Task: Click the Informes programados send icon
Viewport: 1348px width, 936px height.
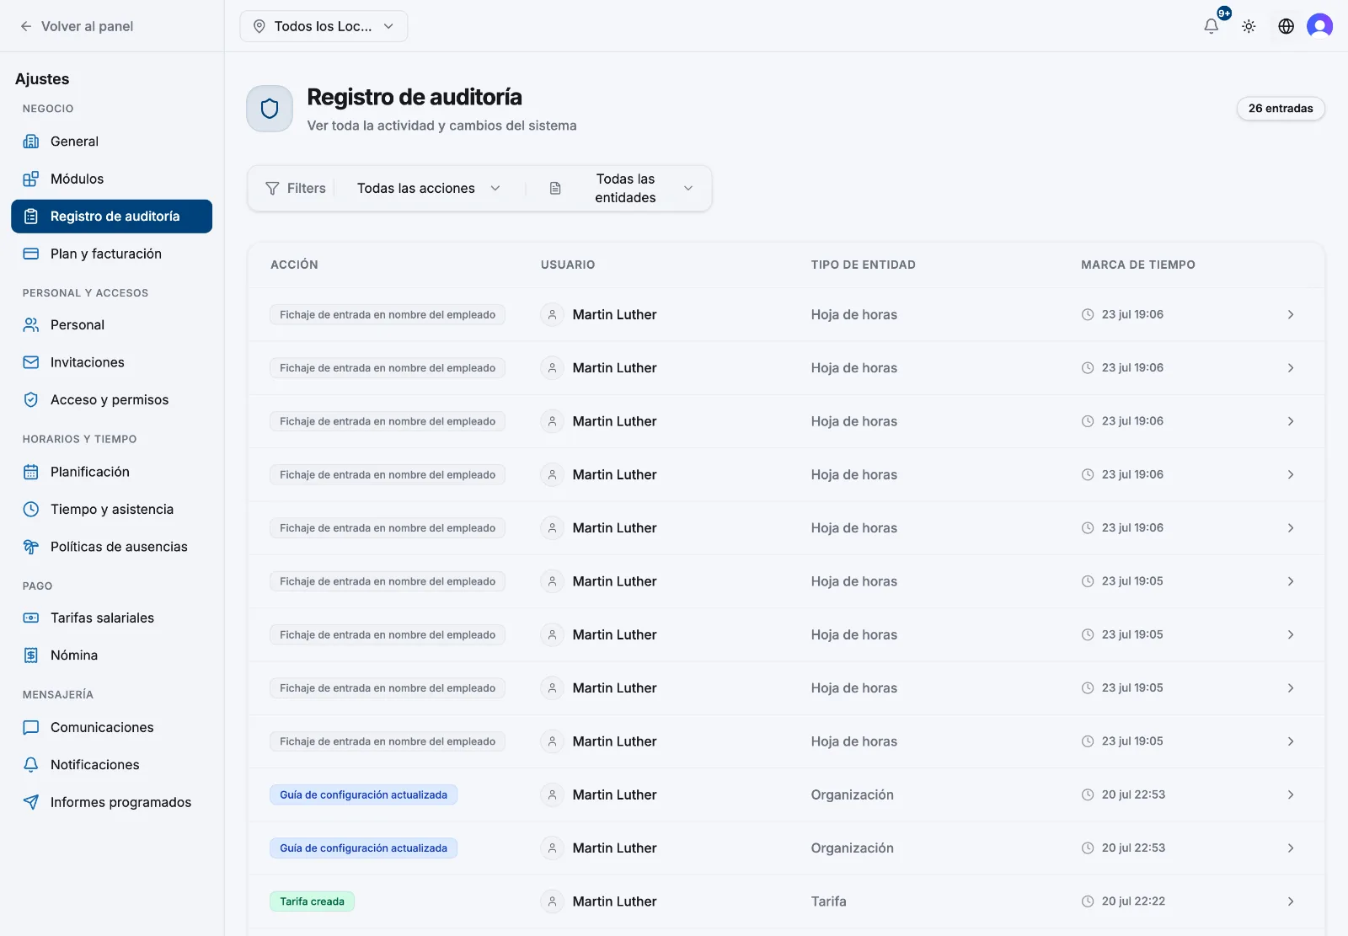Action: tap(31, 802)
